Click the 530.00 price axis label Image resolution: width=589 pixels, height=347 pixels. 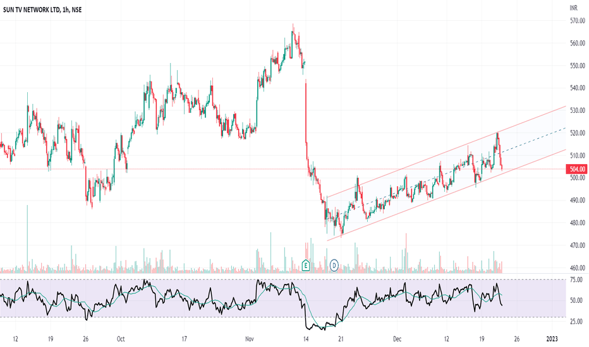point(578,110)
